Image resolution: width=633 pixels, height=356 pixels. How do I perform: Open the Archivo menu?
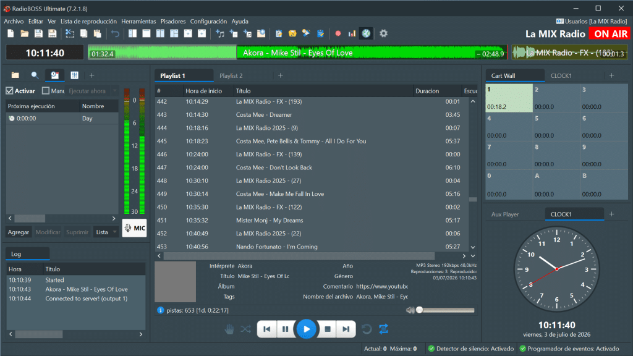click(x=14, y=22)
